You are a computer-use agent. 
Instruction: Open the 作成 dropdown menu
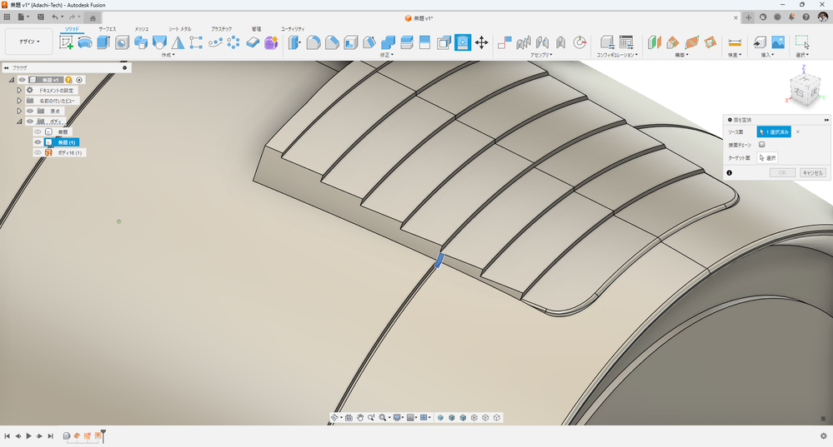(168, 55)
